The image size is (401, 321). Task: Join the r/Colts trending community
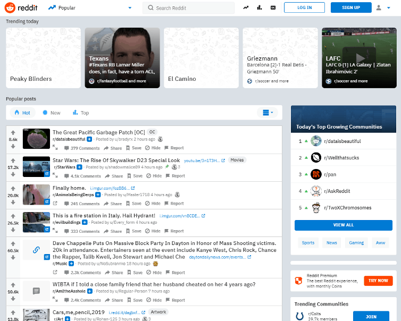point(371,316)
